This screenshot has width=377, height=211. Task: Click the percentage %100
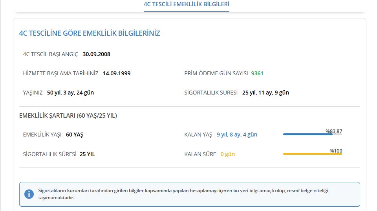(x=336, y=151)
